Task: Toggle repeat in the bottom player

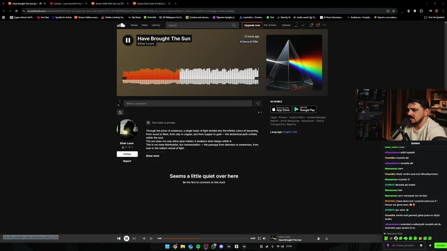Action: [x=151, y=238]
